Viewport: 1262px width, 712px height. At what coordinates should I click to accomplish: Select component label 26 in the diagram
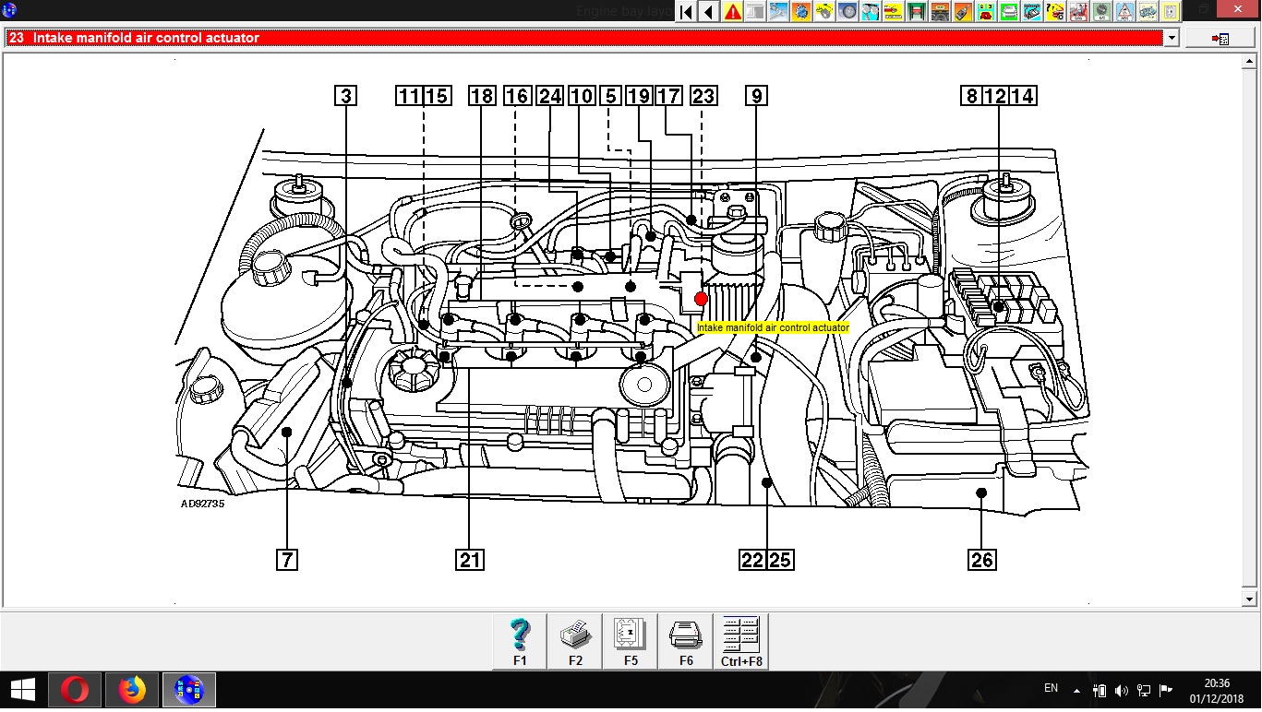pos(981,560)
